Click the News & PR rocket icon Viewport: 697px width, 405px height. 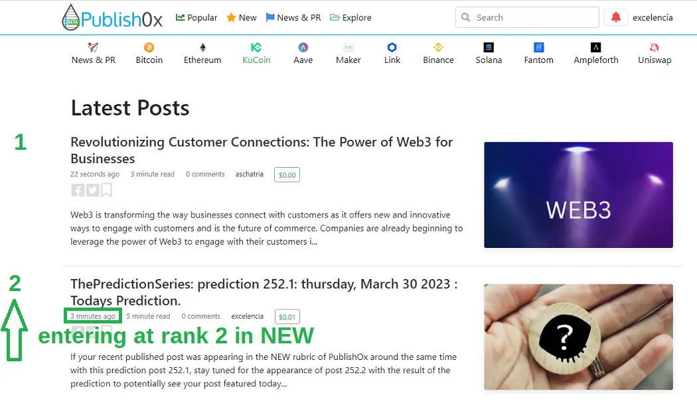tap(93, 47)
